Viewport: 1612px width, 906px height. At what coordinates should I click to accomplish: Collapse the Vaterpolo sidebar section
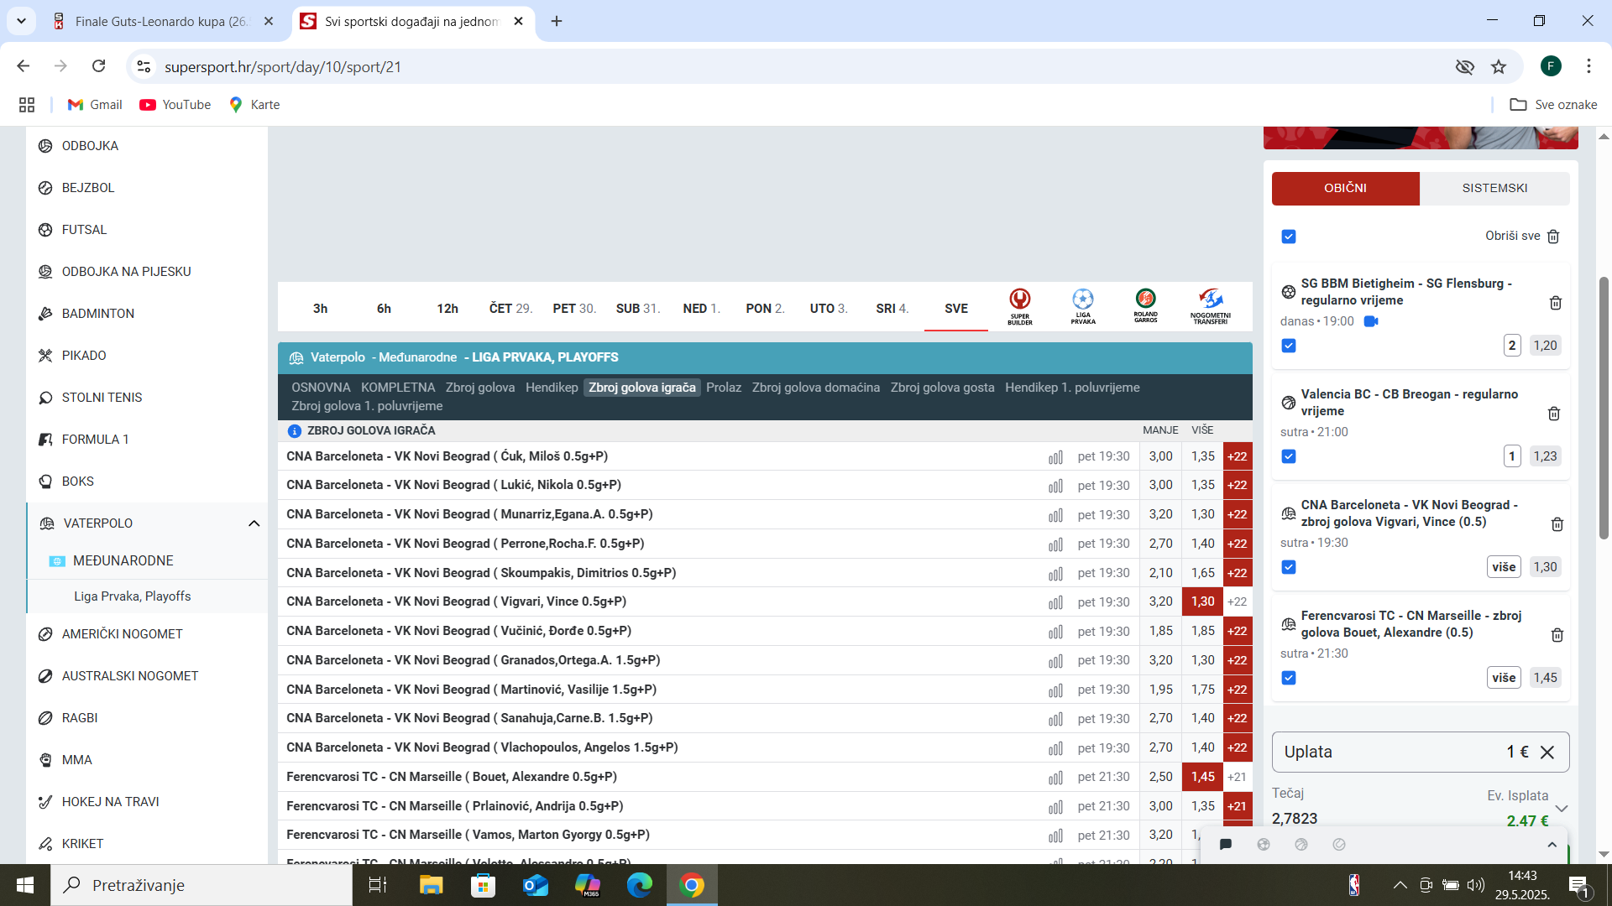coord(254,523)
